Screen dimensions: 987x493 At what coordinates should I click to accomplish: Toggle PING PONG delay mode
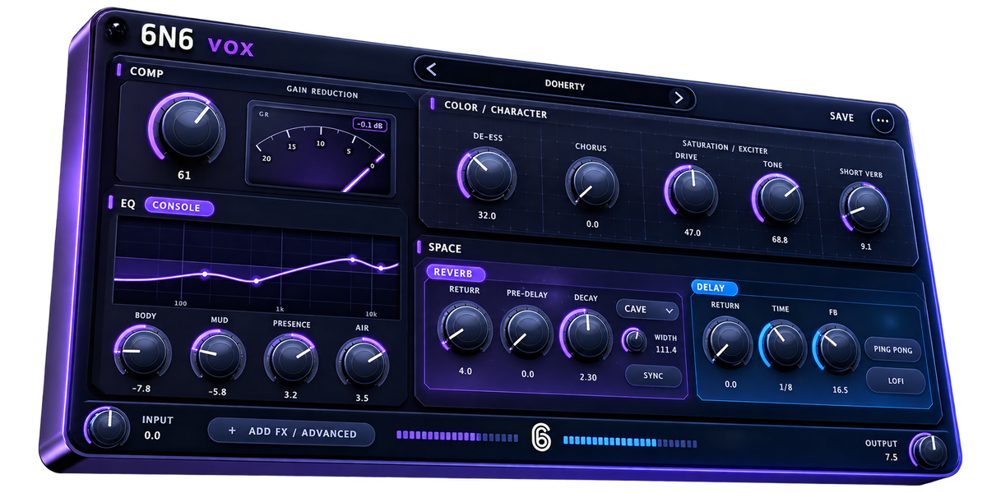(893, 349)
